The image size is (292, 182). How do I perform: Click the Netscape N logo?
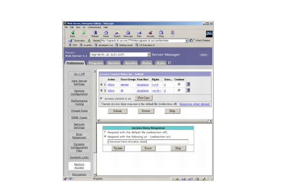[x=209, y=34]
